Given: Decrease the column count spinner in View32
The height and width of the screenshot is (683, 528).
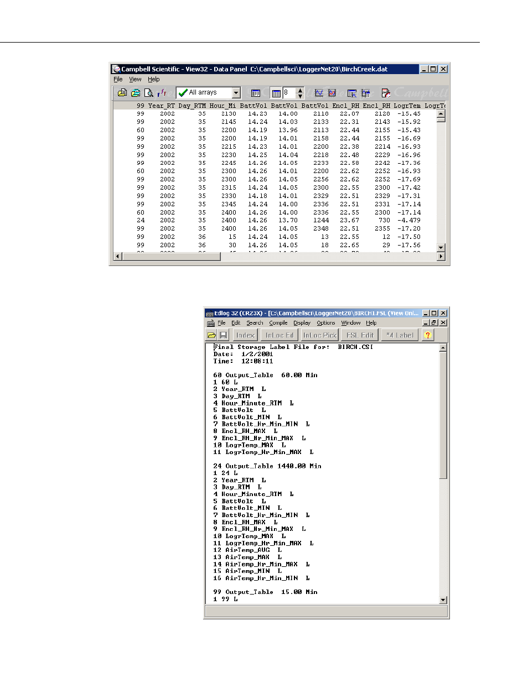Looking at the screenshot, I should point(300,96).
